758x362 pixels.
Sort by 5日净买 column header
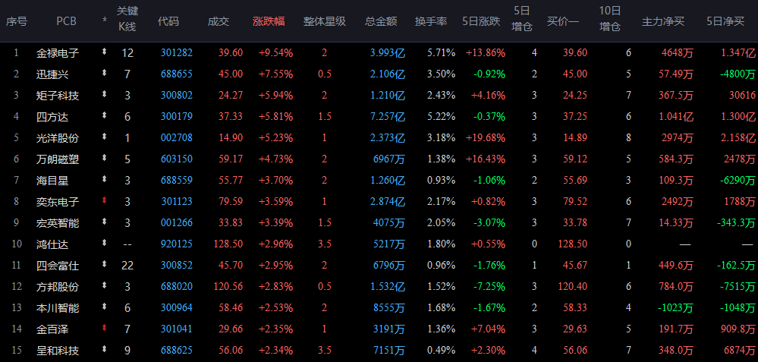pos(725,21)
